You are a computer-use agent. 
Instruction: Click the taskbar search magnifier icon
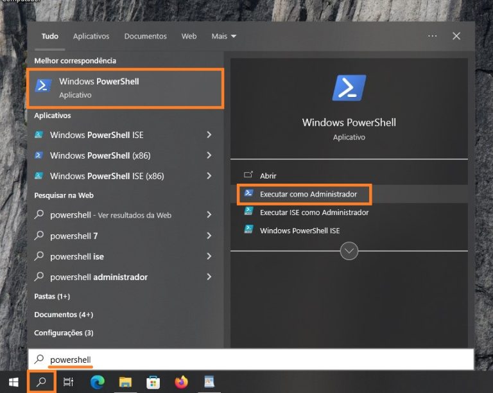(x=42, y=382)
